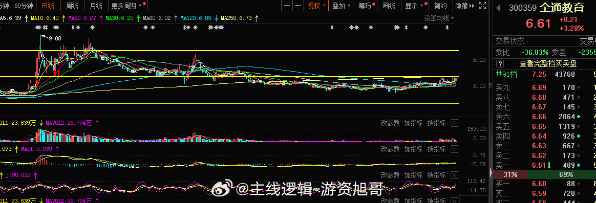Click 改参数 in the volume panel
This screenshot has width=596, height=203.
click(390, 123)
